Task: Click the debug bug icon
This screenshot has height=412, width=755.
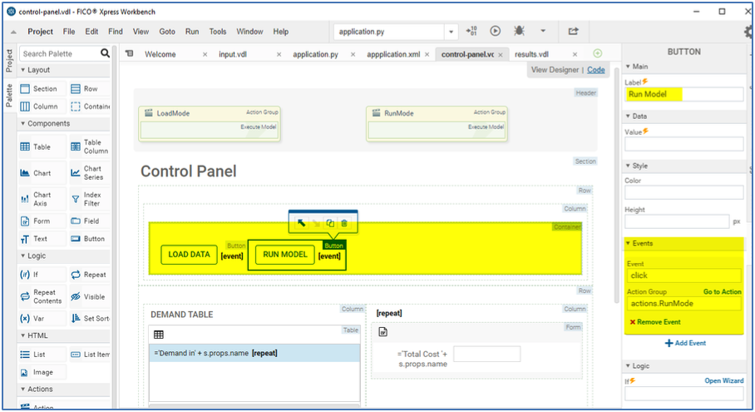Action: 519,32
